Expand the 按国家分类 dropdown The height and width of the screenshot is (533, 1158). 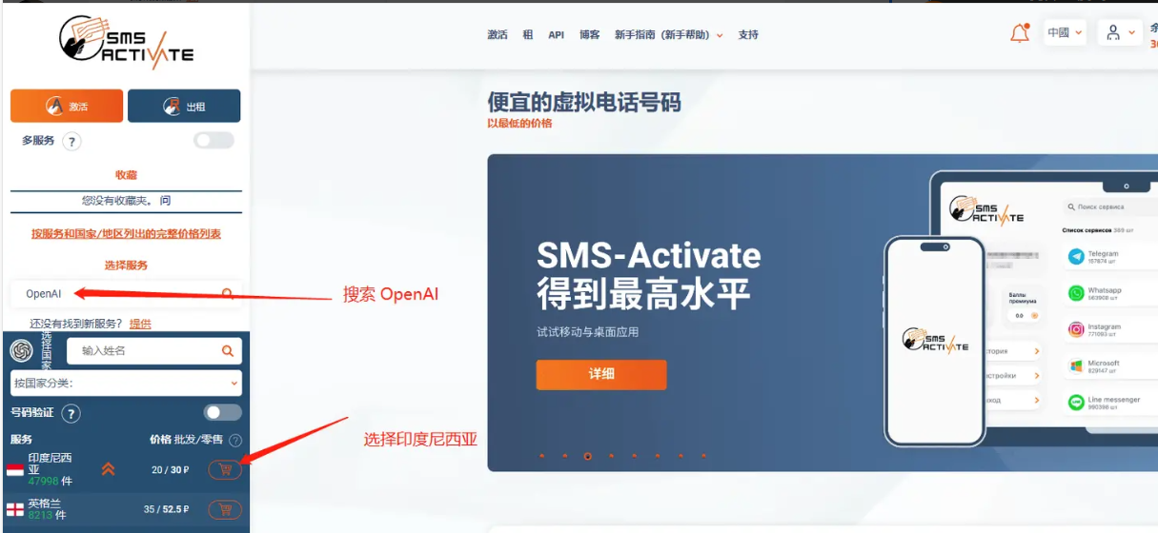tap(126, 383)
